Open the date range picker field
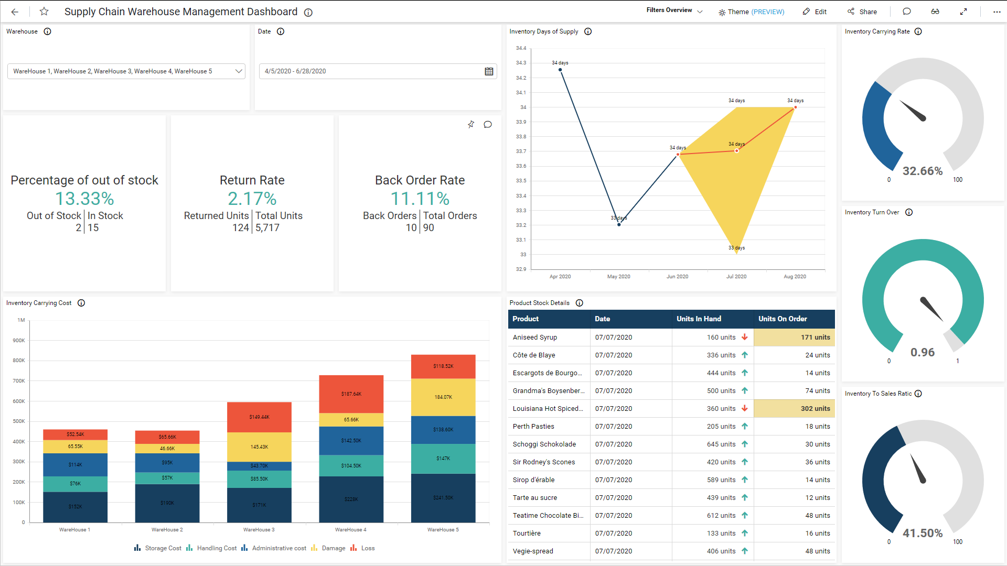1007x566 pixels. [x=367, y=71]
